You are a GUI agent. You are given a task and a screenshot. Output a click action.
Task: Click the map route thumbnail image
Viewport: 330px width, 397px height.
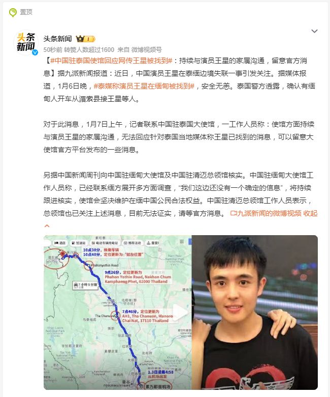coord(118,313)
